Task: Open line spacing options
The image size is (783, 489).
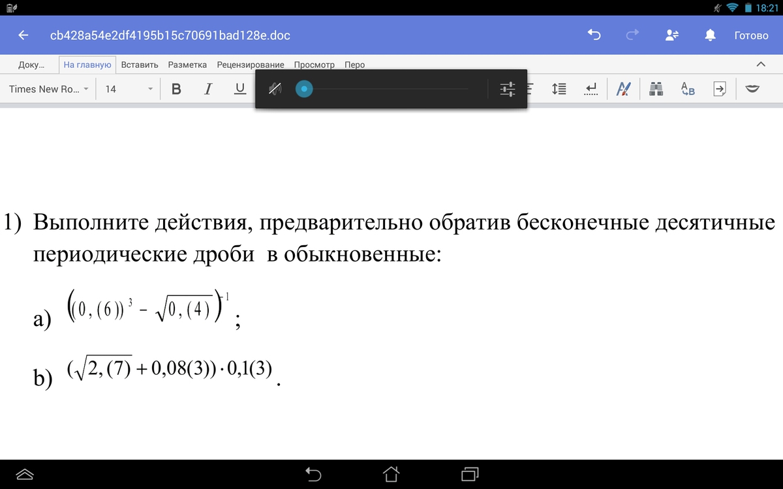Action: pos(559,89)
